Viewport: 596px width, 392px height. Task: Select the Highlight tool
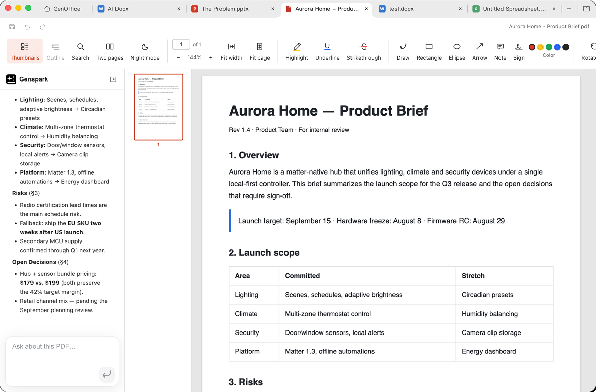click(x=297, y=51)
